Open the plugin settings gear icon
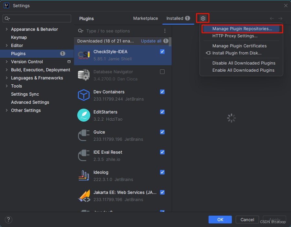Screen dimensions: 291x227 click(x=203, y=18)
